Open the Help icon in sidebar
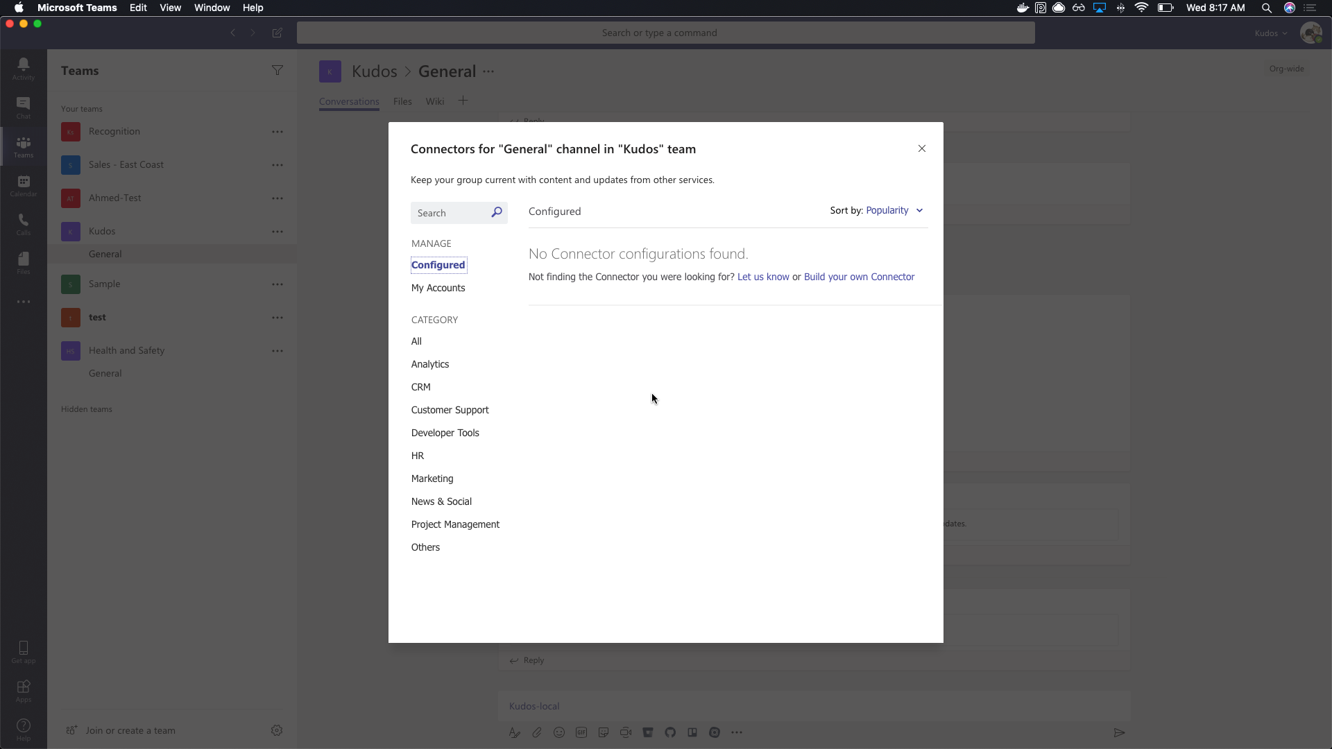This screenshot has width=1332, height=749. click(24, 729)
